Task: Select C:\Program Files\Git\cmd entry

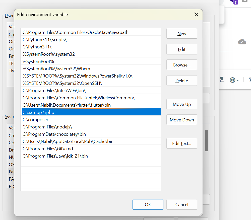Action: [x=91, y=149]
